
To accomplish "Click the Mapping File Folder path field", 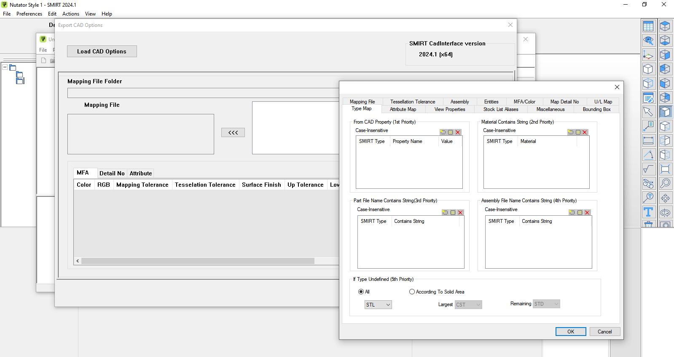I will pos(203,93).
